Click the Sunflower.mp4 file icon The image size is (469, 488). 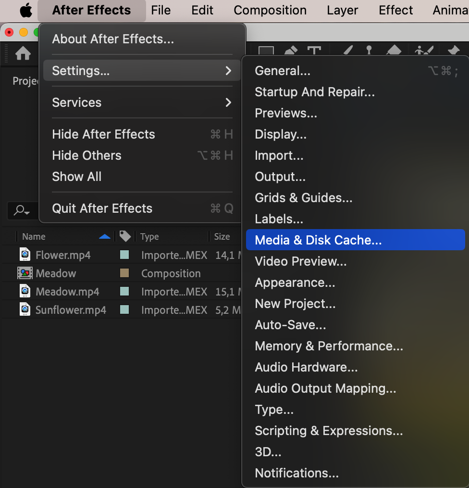(25, 310)
